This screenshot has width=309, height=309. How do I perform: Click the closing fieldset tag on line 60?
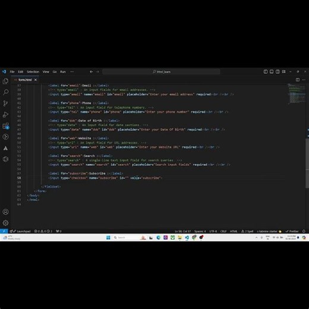pyautogui.click(x=51, y=187)
